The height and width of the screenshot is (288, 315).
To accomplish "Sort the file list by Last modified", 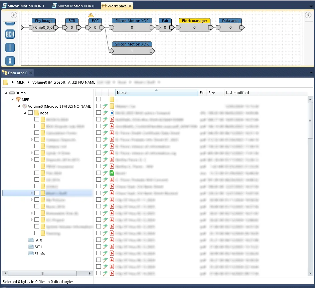I will (x=242, y=93).
